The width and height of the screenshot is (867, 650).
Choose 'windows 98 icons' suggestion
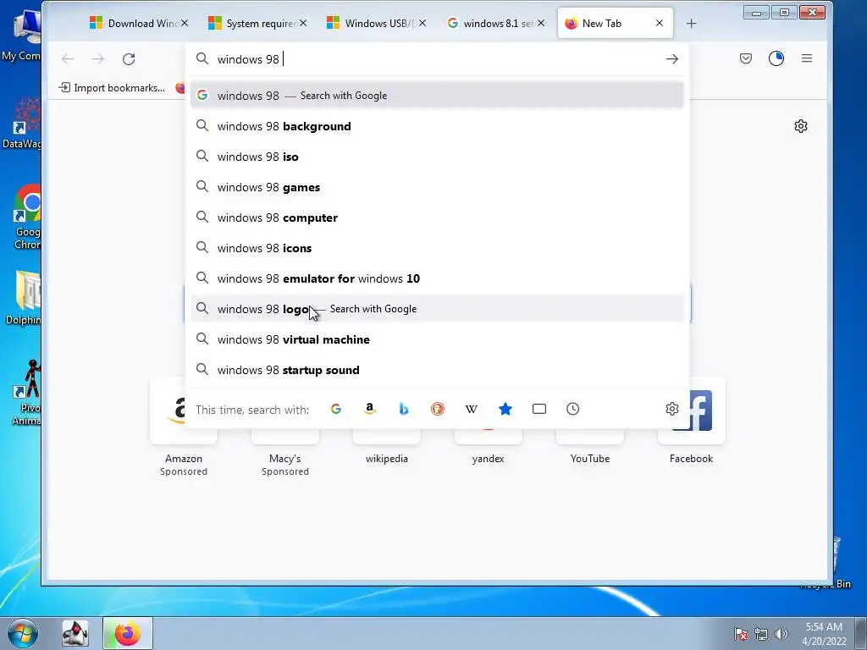pyautogui.click(x=438, y=248)
